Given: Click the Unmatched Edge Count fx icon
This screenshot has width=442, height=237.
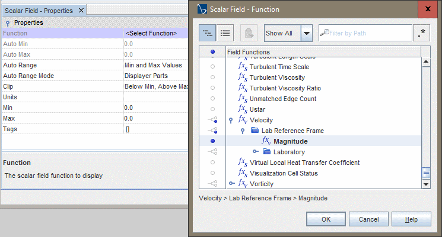Looking at the screenshot, I should [243, 99].
